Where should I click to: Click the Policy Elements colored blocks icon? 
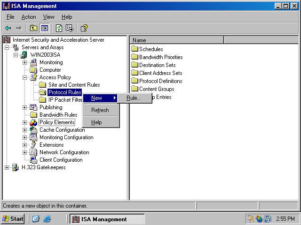pyautogui.click(x=33, y=122)
